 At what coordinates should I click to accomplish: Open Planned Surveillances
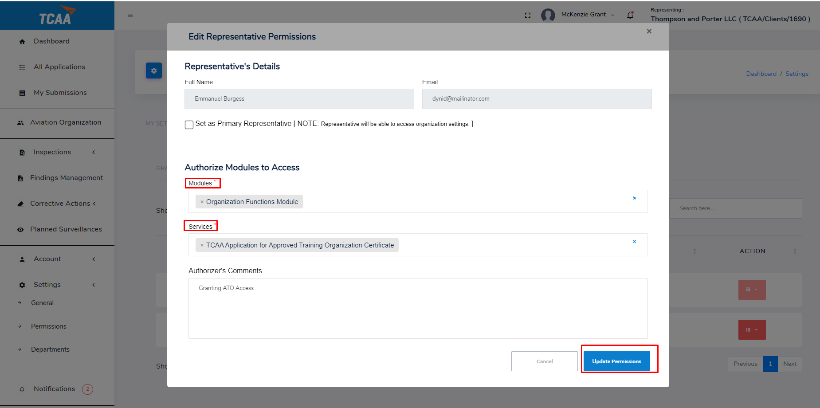pos(66,229)
